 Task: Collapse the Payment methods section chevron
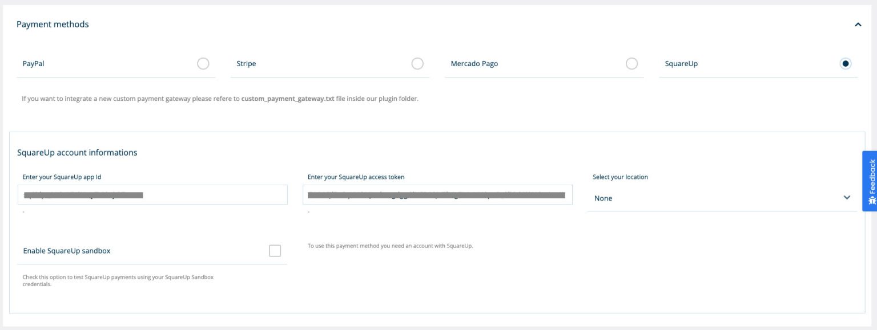click(858, 25)
